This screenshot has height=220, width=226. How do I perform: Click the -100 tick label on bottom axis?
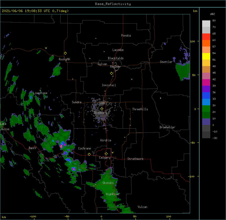tap(33, 217)
